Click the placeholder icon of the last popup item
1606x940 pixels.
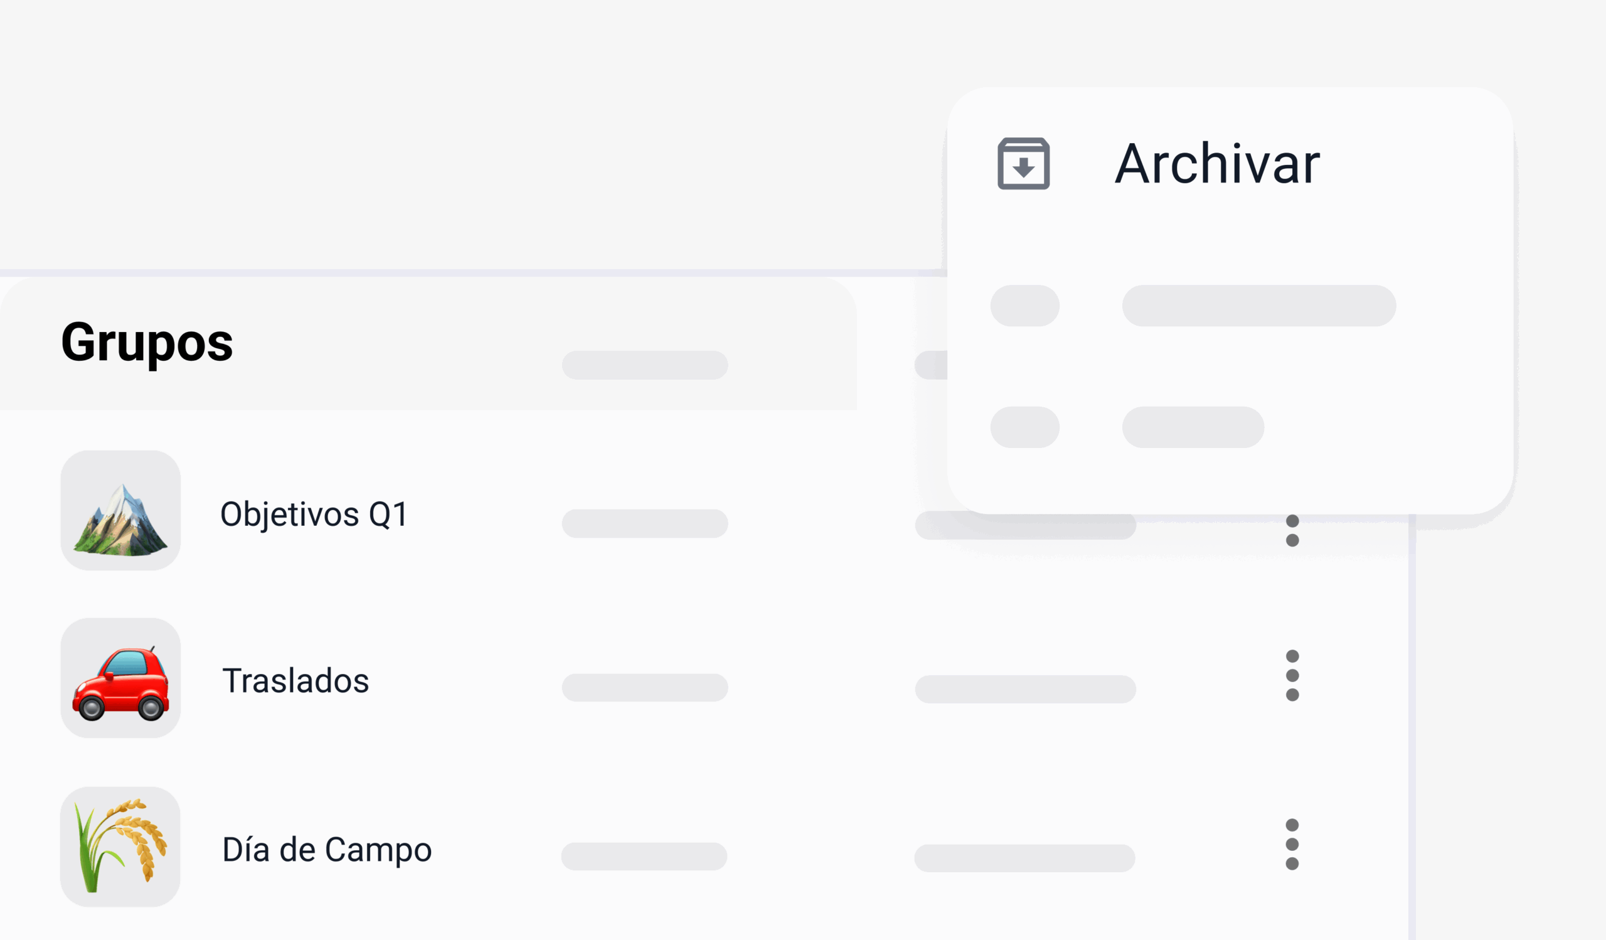click(1025, 427)
